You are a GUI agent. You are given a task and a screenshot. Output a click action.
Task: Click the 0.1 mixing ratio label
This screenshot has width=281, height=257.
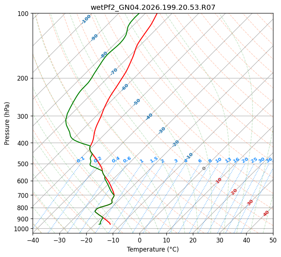(80, 160)
